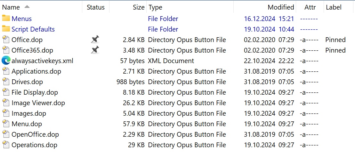Sort the list by Size column

[139, 7]
